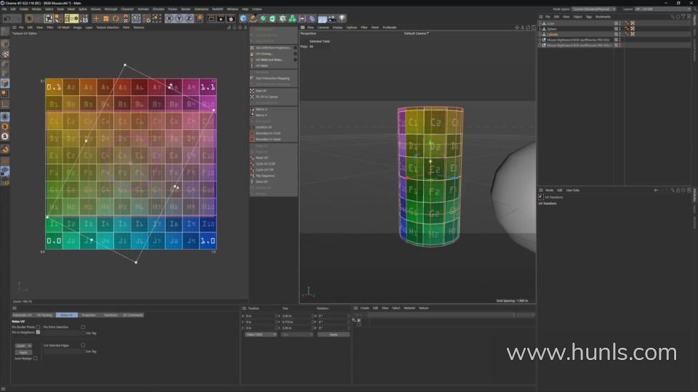Image resolution: width=698 pixels, height=392 pixels.
Task: Open the MoGraph menu
Action: [111, 9]
